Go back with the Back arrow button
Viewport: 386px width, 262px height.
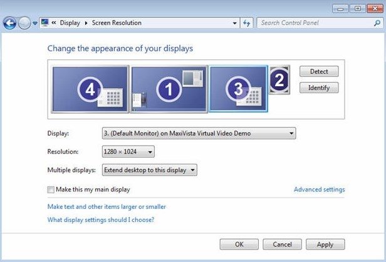(9, 23)
